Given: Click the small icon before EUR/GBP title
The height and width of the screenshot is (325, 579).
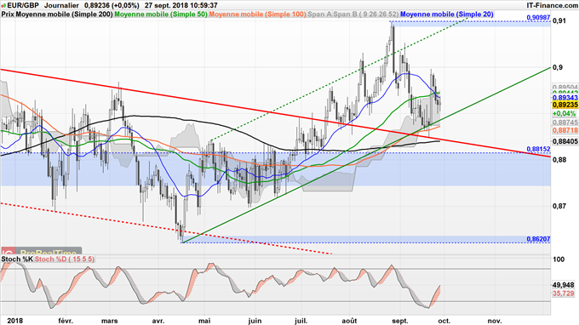Looking at the screenshot, I should pos(3,6).
